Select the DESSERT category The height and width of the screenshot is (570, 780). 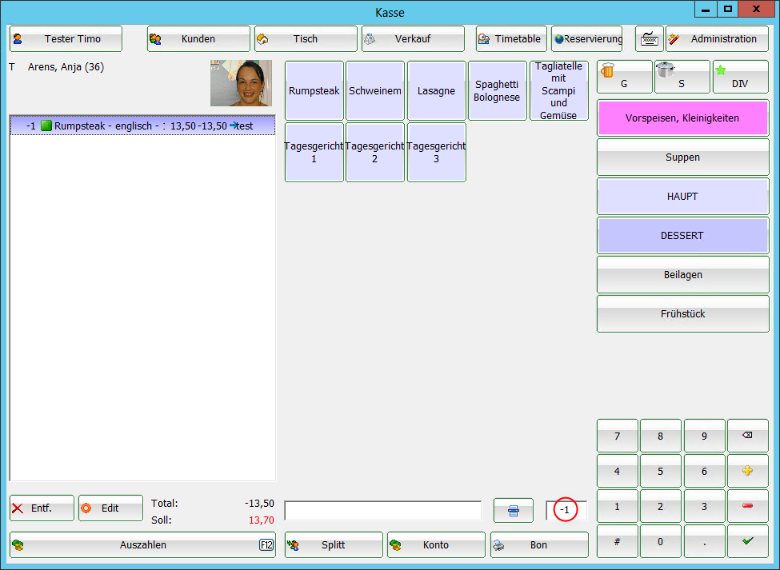pos(682,236)
